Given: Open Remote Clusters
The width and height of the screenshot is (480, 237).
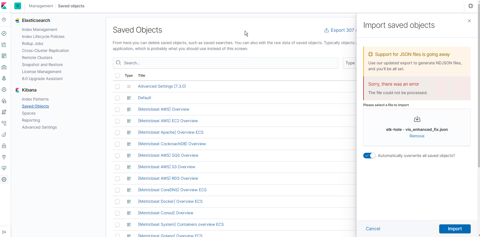Looking at the screenshot, I should (37, 58).
